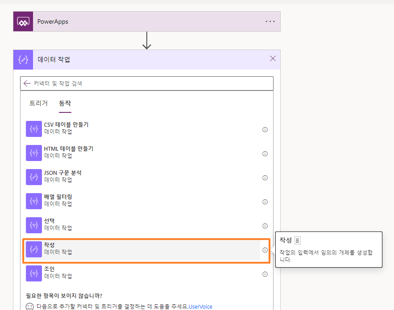
Task: Show info for 선택 action
Action: click(265, 226)
